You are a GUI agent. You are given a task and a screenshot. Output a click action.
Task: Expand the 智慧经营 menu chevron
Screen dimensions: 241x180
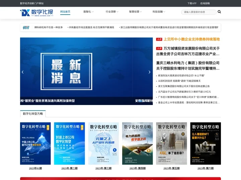click(141, 12)
